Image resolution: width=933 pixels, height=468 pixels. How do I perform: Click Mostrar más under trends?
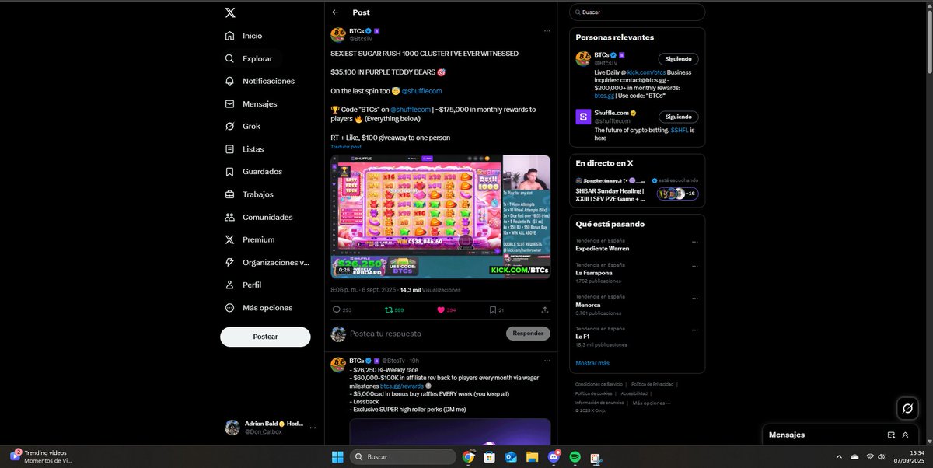point(592,363)
